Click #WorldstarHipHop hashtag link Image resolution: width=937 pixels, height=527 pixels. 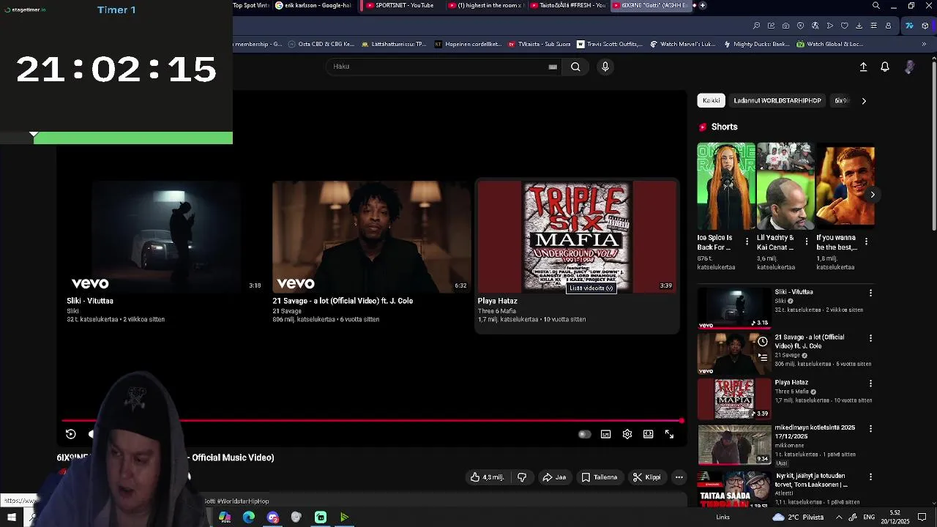(x=243, y=501)
